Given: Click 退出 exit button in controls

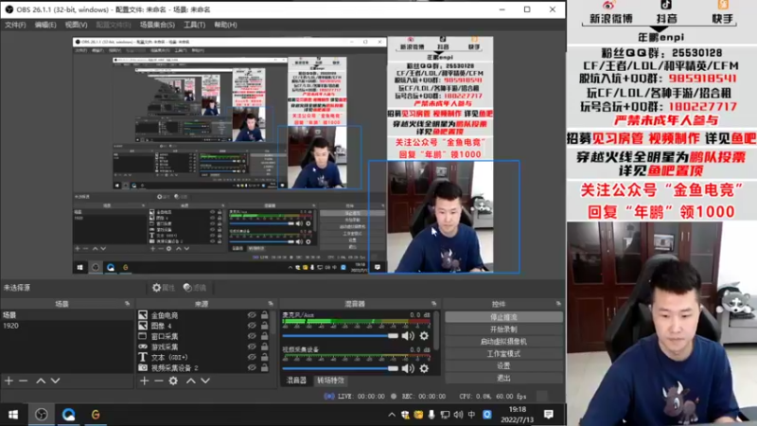Looking at the screenshot, I should pyautogui.click(x=503, y=378).
